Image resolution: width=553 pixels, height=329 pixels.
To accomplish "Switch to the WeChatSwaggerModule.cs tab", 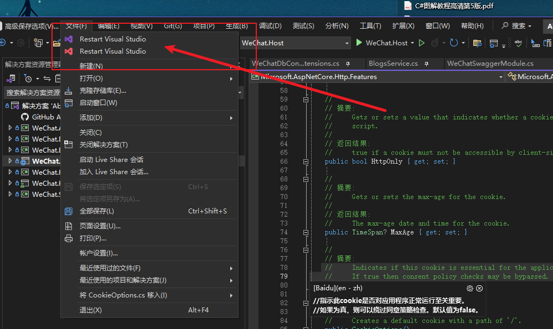I will 490,64.
